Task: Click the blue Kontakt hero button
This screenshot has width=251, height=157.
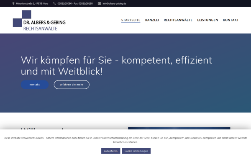Action: tap(35, 85)
